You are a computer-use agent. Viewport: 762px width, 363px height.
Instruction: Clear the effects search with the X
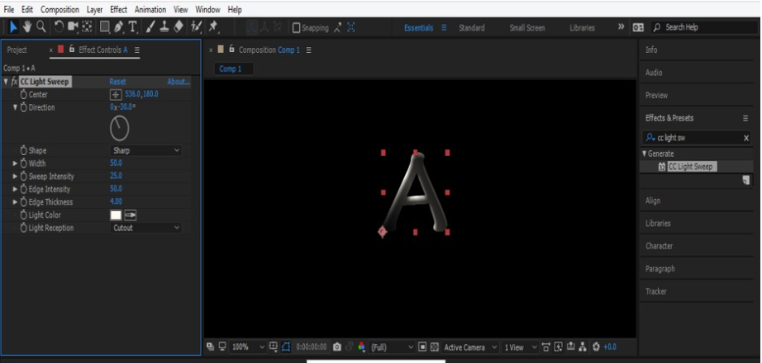[x=746, y=139]
